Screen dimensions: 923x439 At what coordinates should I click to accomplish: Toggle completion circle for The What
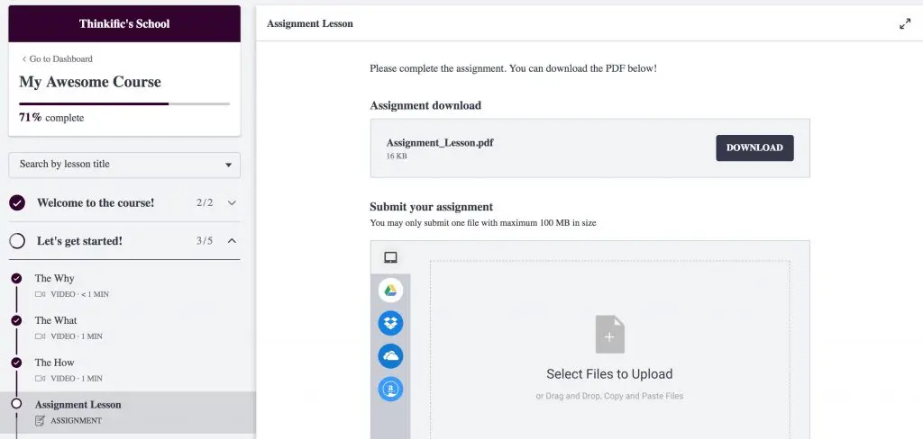point(16,320)
